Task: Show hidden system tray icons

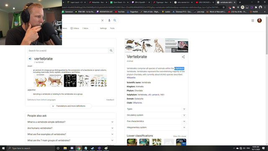Action: (x=234, y=148)
